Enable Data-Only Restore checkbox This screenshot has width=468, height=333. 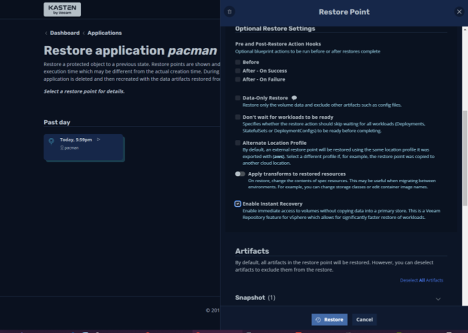[238, 98]
